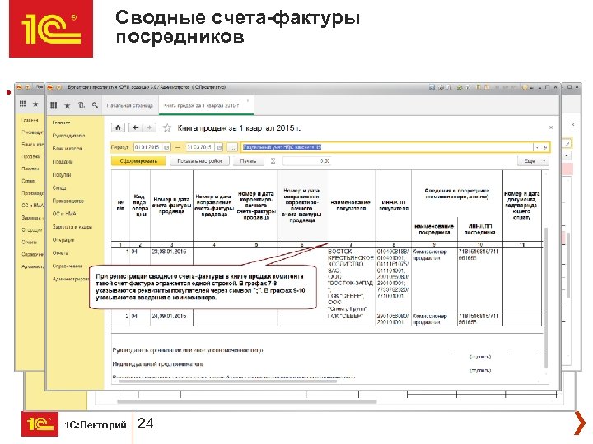Click the end date field 31.03.2015
The width and height of the screenshot is (593, 444).
[x=200, y=147]
